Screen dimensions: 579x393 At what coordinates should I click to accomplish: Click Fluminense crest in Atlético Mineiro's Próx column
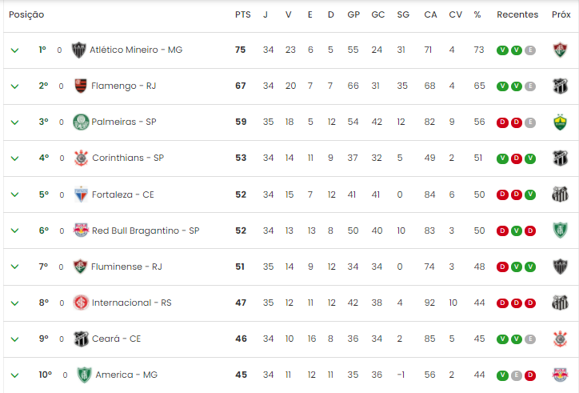[560, 50]
